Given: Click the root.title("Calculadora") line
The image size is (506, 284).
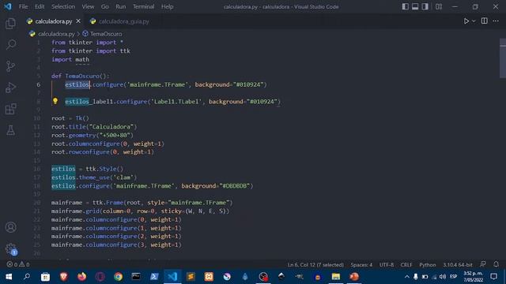Looking at the screenshot, I should 94,126.
